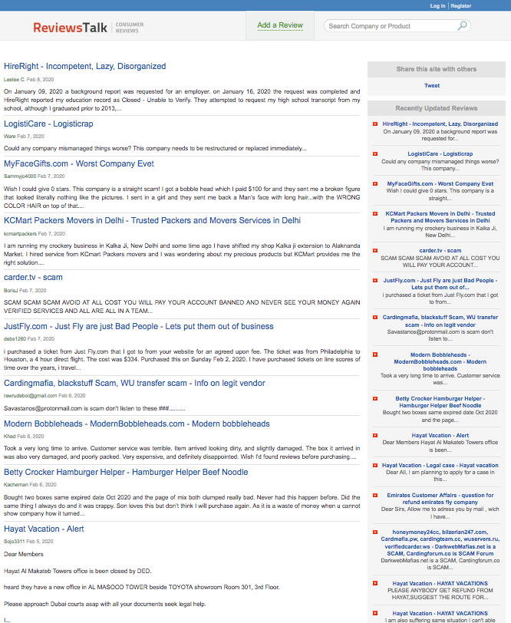Screen dimensions: 511x623
Task: Click red bullet icon beside Modern Bobbleheads sidebar review
Action: (375, 354)
